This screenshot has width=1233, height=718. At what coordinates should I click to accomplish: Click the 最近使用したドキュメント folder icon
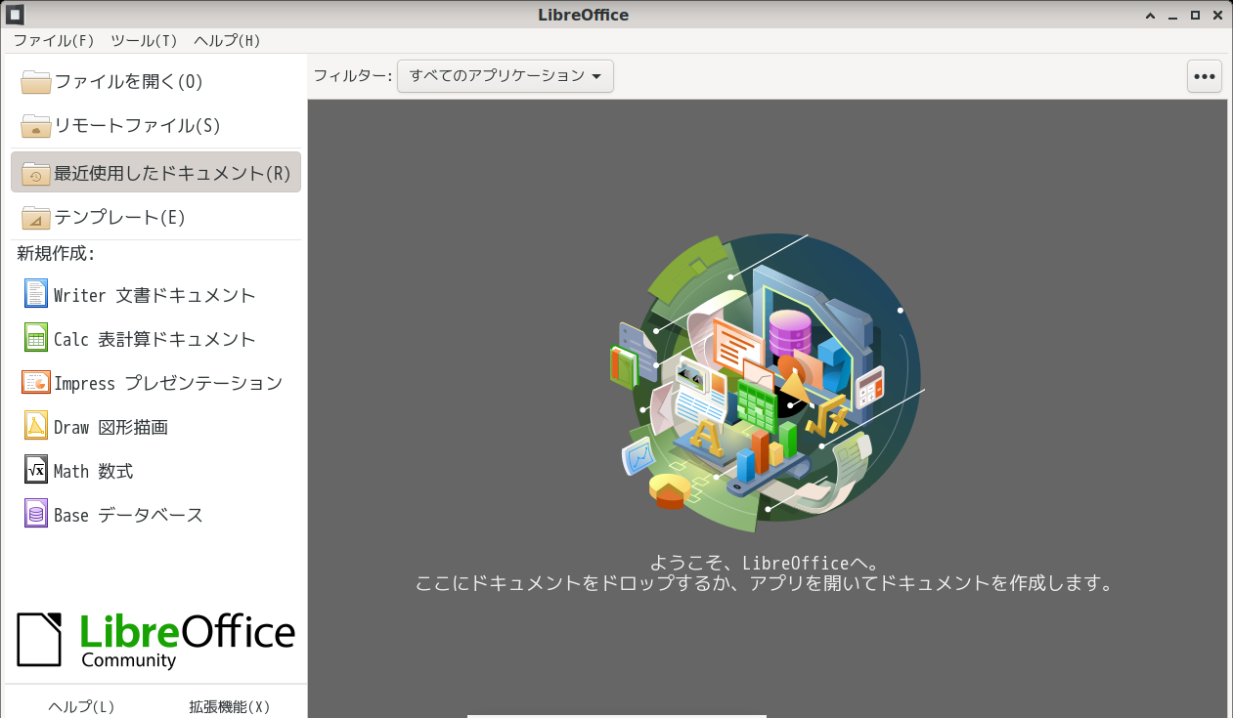pyautogui.click(x=36, y=173)
